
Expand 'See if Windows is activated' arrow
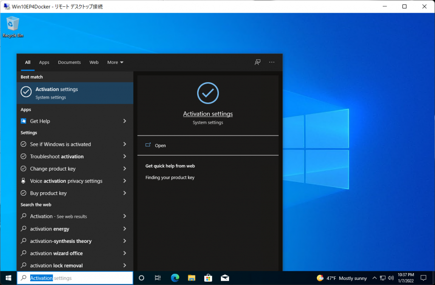124,144
